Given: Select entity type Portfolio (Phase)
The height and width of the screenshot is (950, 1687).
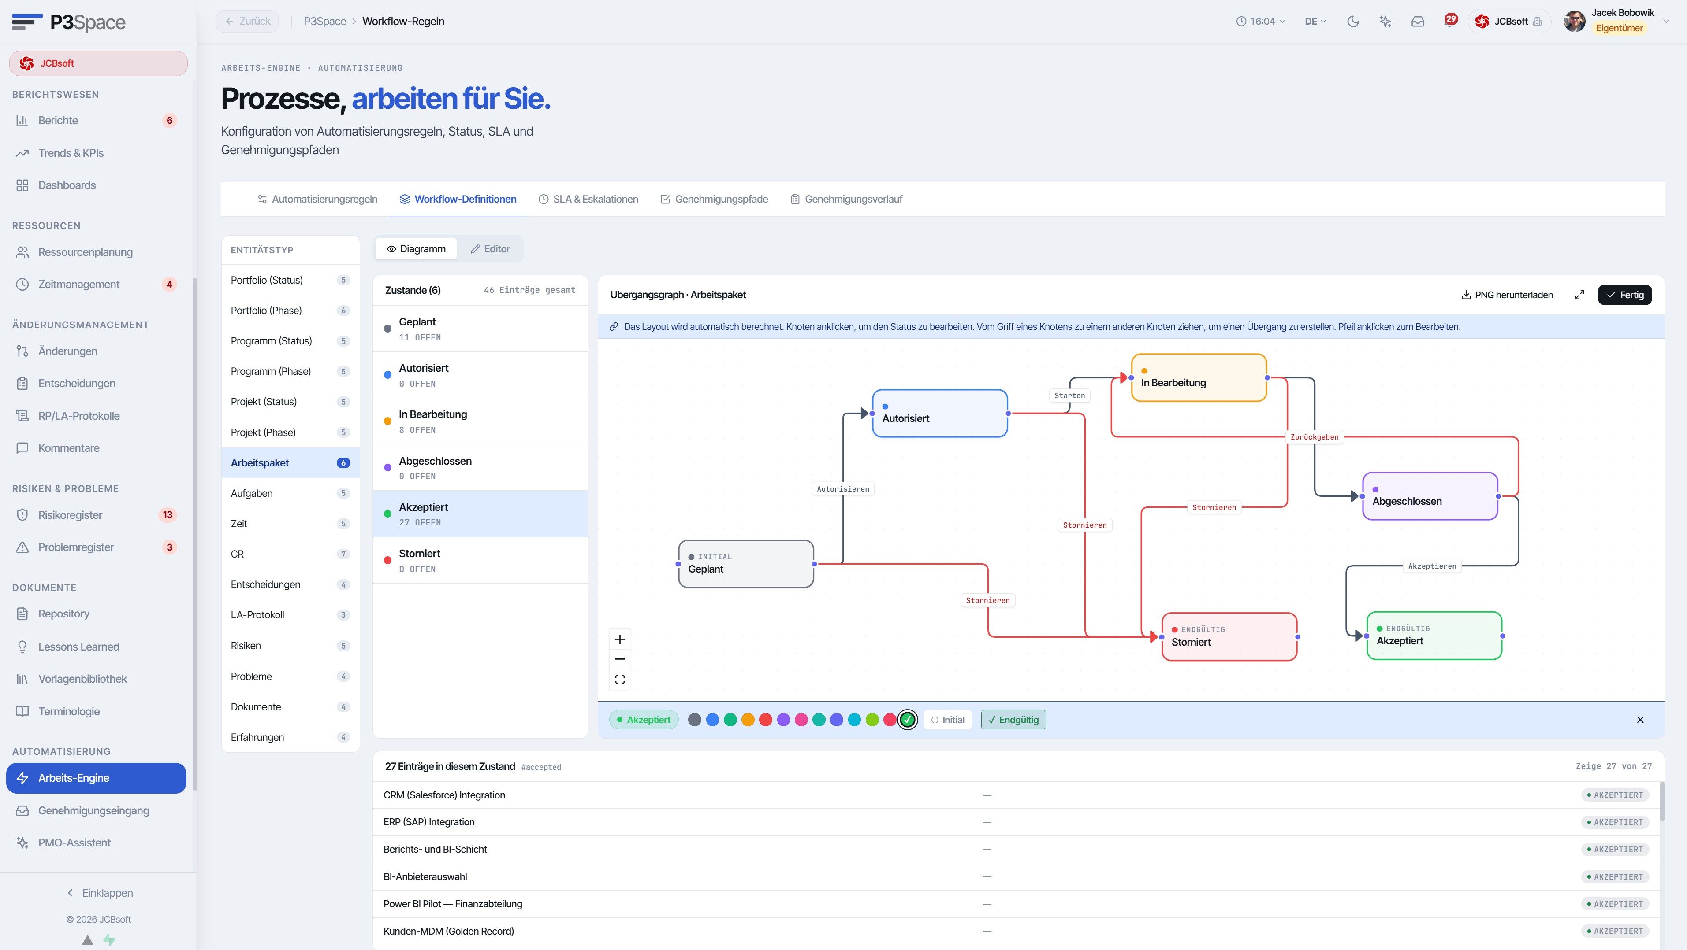Looking at the screenshot, I should click(x=290, y=311).
